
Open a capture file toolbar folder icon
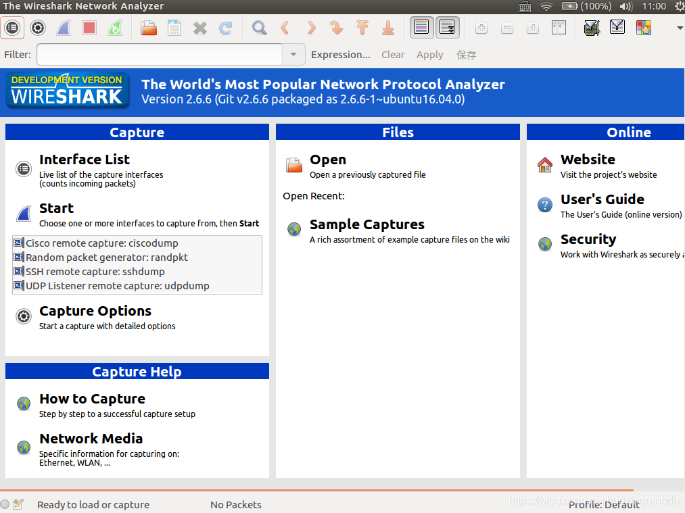coord(149,28)
